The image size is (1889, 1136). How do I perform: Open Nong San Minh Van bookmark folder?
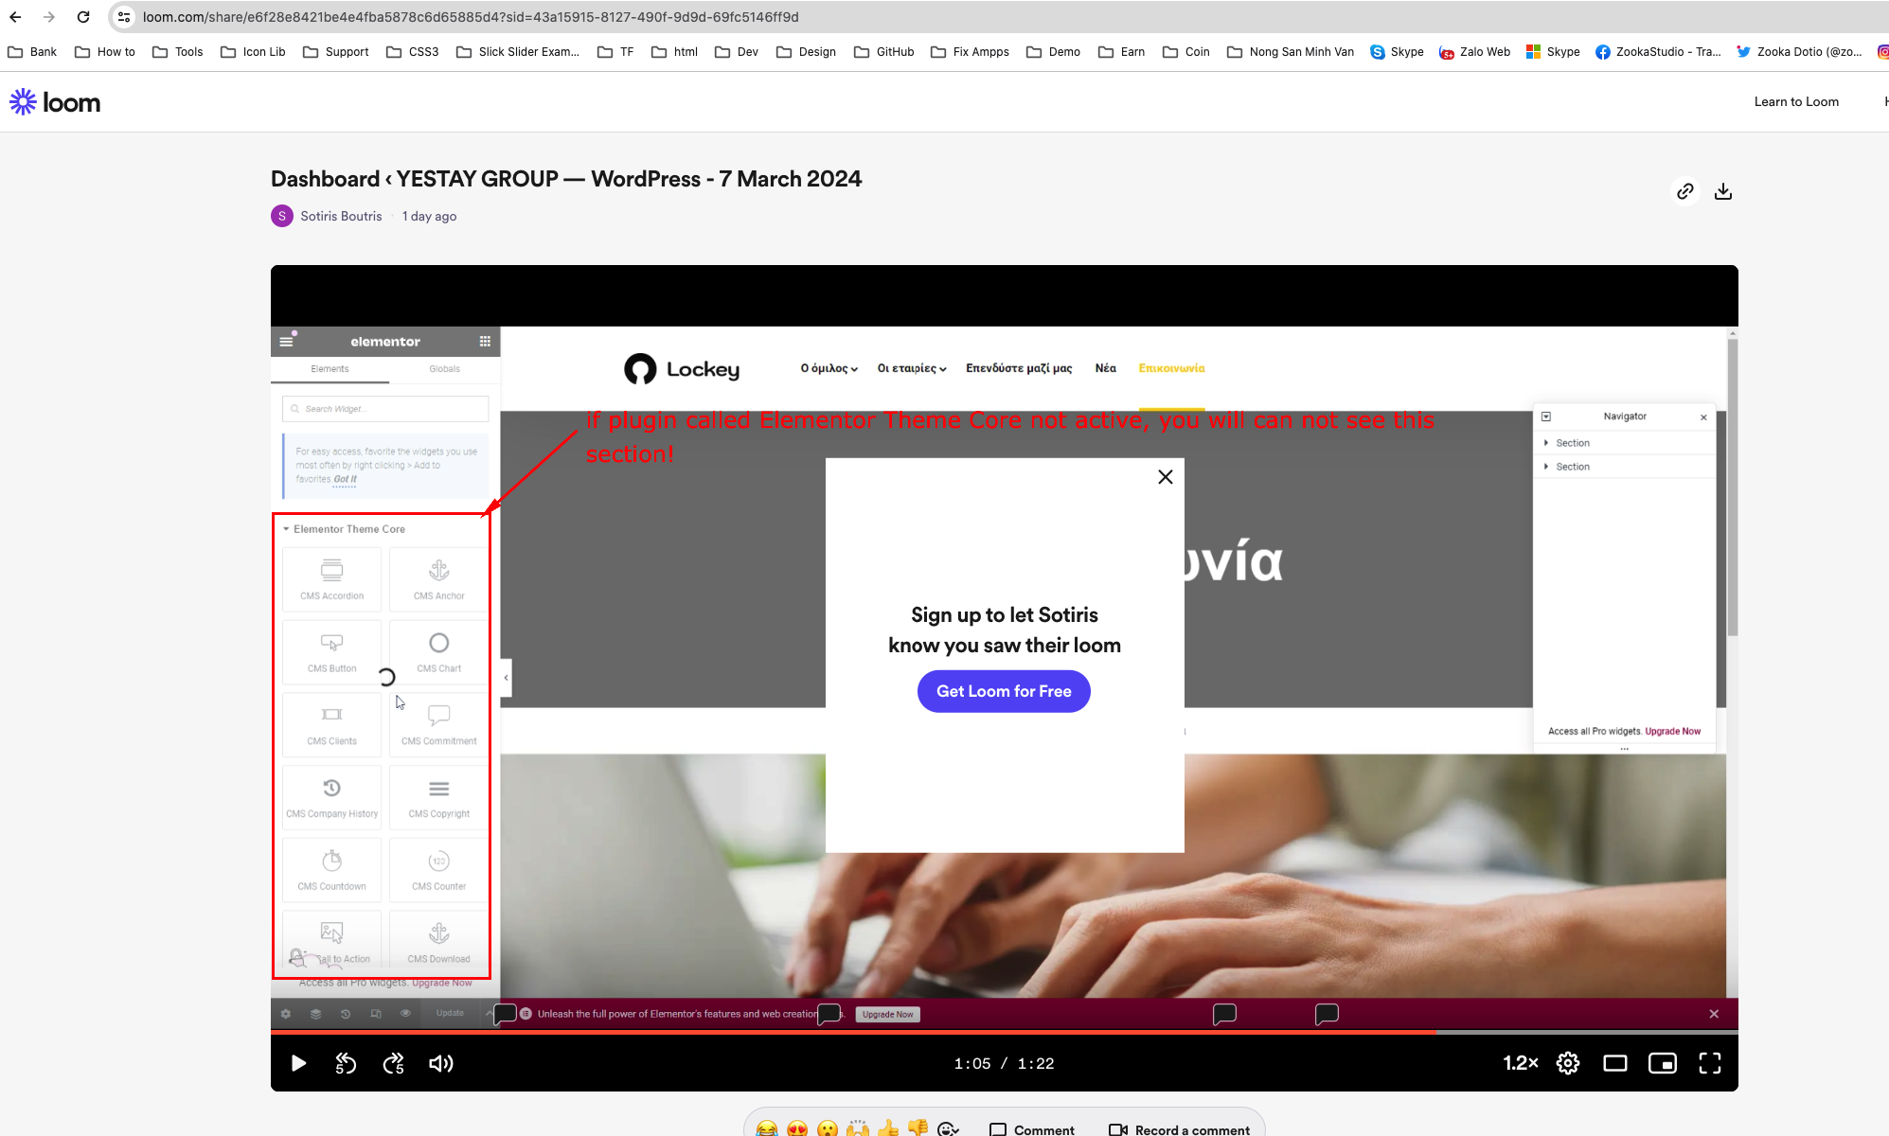pos(1291,52)
